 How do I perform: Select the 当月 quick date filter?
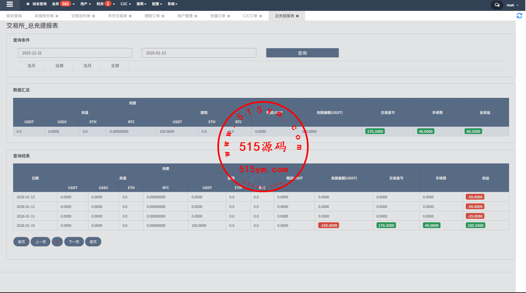point(87,66)
